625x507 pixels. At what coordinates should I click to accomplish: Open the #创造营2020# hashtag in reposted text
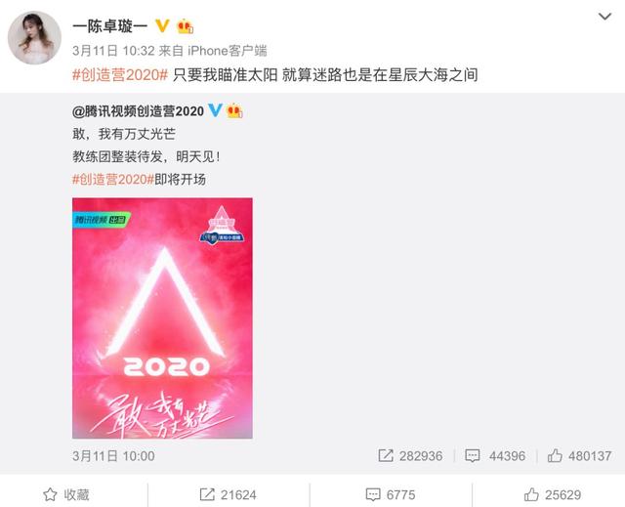(113, 180)
